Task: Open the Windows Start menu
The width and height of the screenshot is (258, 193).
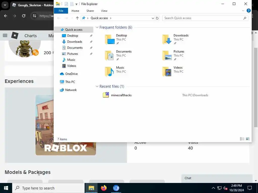Action: pyautogui.click(x=6, y=188)
